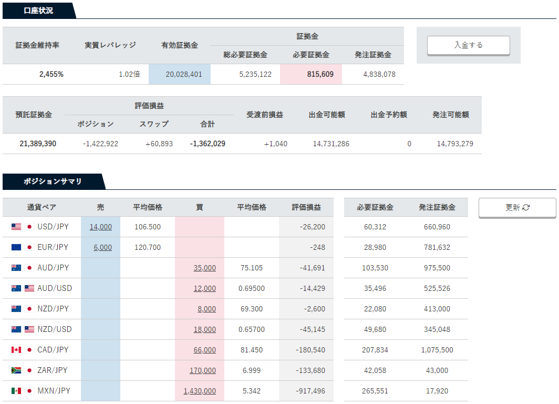Click the Japan flag in NZD/JPY row
This screenshot has width=559, height=404.
[x=29, y=309]
